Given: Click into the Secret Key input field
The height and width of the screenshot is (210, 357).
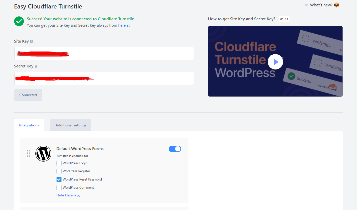Looking at the screenshot, I should click(x=104, y=78).
